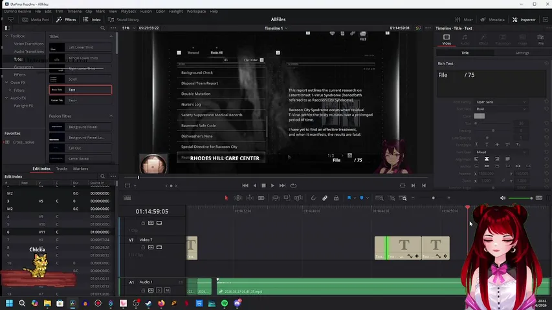Toggle loop playback
552x310 pixels.
coord(293,185)
